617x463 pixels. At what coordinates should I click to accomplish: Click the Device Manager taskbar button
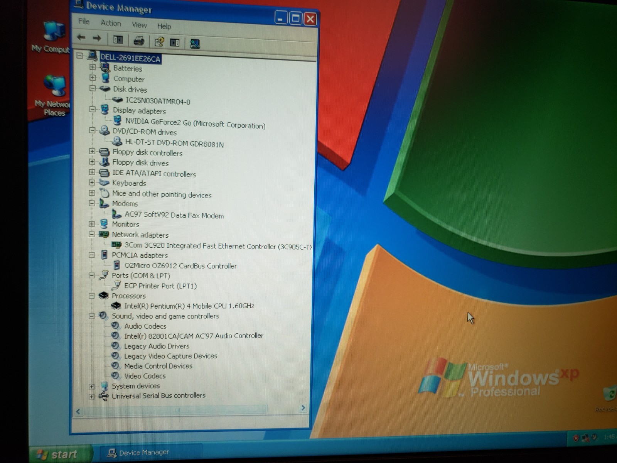[x=150, y=452]
